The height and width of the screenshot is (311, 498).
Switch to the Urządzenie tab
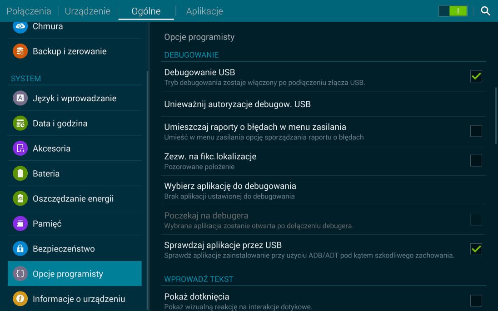(88, 11)
